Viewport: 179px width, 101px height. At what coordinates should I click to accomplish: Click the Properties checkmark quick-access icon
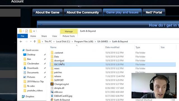click(x=26, y=31)
